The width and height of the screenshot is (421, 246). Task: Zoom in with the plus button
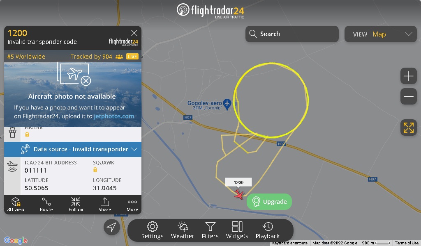point(408,76)
